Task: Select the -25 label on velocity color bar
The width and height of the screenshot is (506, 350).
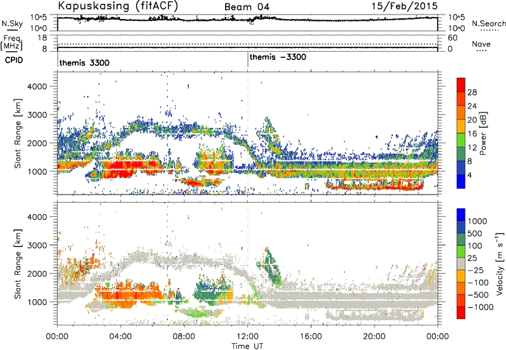Action: [x=475, y=270]
